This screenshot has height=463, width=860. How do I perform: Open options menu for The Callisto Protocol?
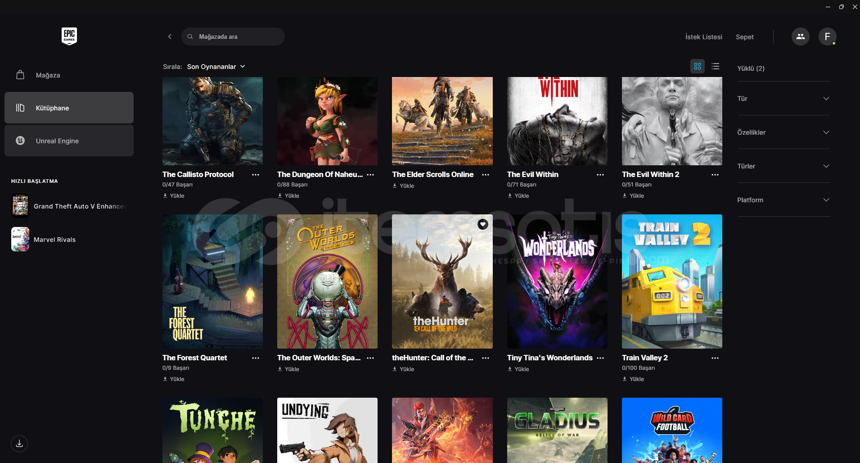256,175
